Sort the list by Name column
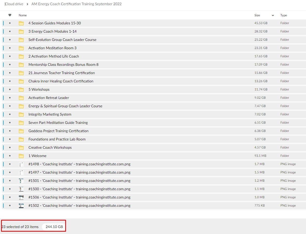Image resolution: width=306 pixels, height=234 pixels. pyautogui.click(x=23, y=15)
